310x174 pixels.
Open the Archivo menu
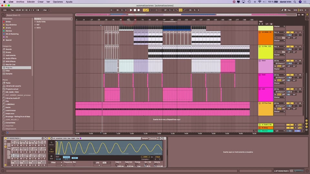(x=20, y=2)
